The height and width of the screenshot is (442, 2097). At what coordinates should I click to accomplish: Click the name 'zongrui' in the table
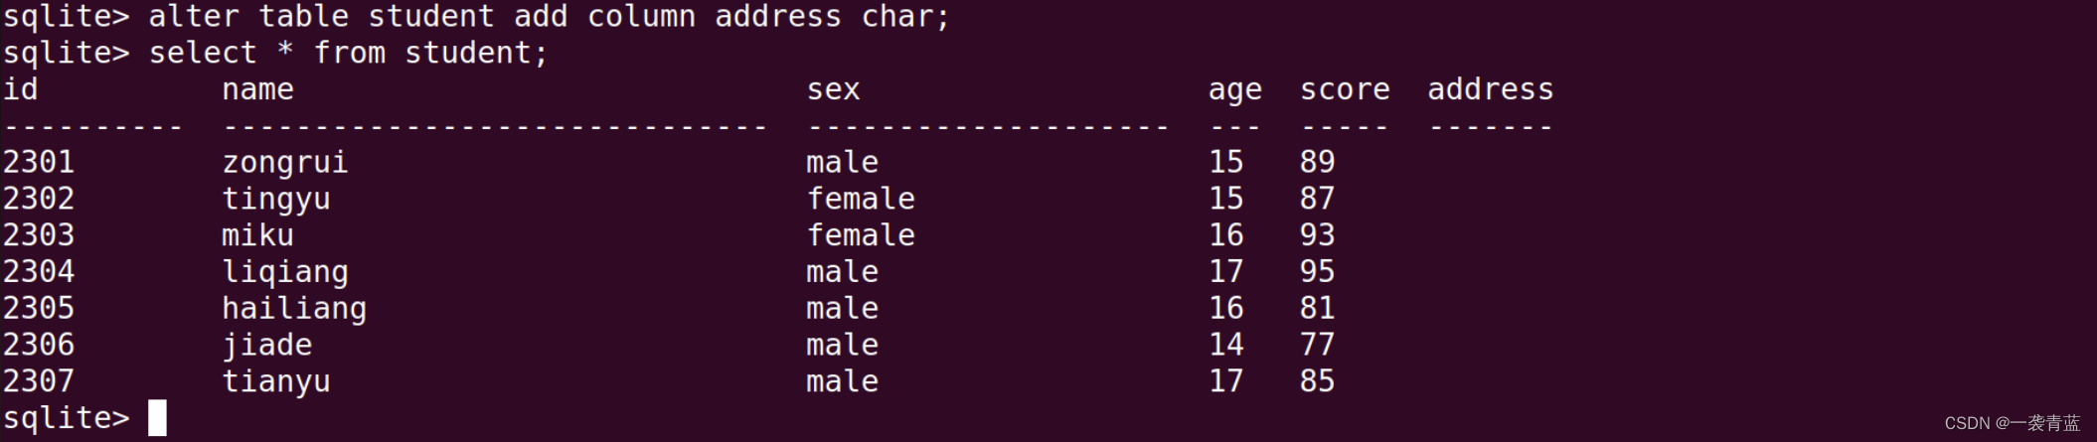point(284,162)
